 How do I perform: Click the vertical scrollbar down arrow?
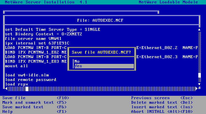(199, 84)
